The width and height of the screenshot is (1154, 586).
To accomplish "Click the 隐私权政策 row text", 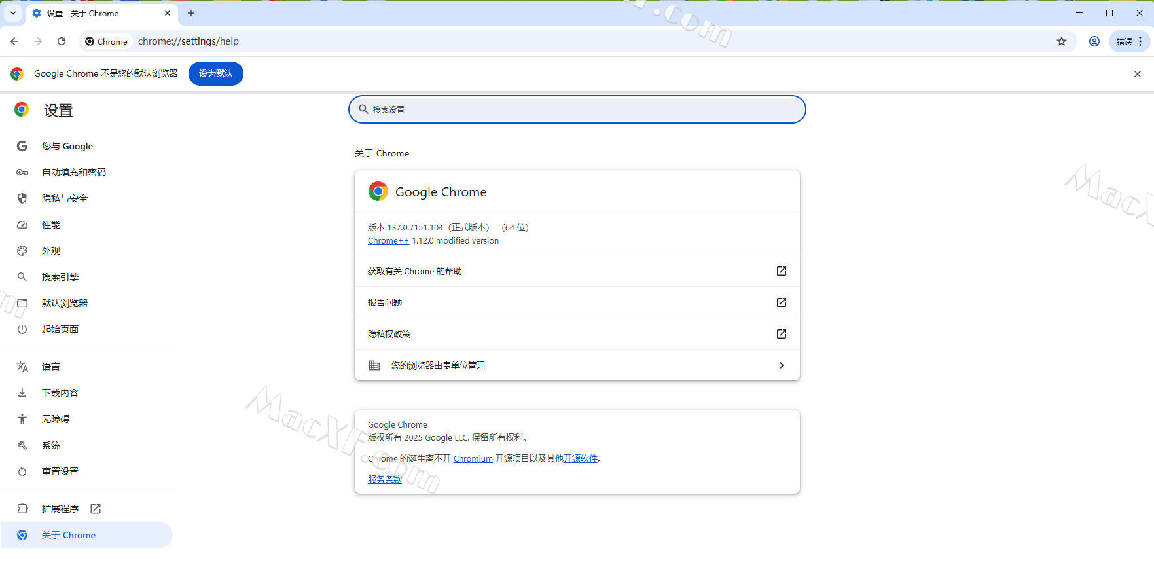I will tap(389, 334).
